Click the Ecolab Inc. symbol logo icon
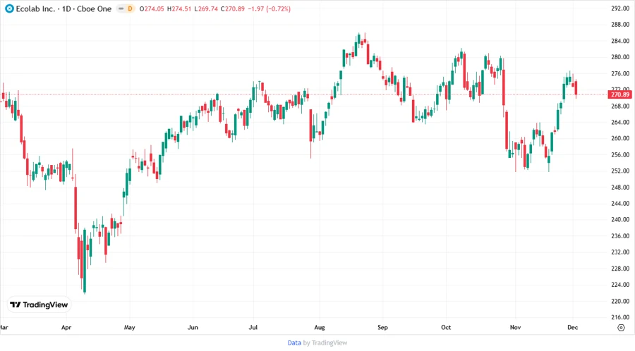Image resolution: width=635 pixels, height=351 pixels. 9,8
